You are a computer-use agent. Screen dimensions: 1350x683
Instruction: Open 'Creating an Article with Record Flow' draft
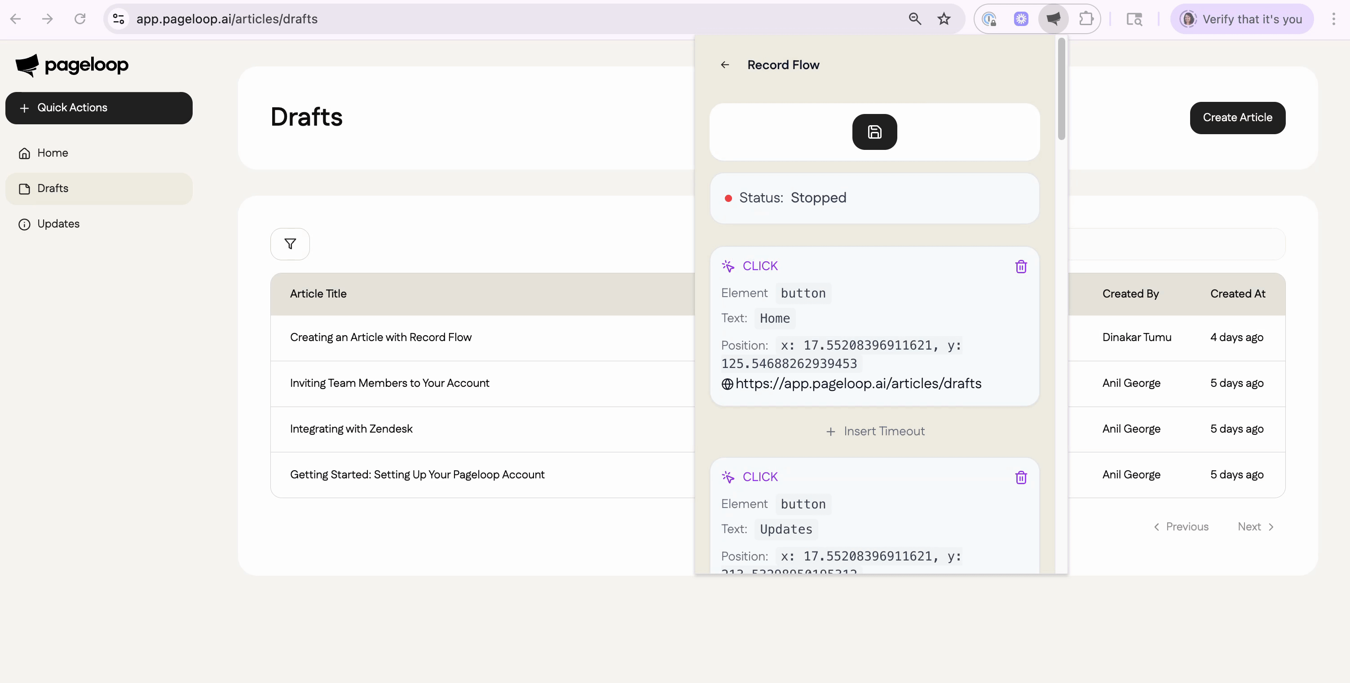pos(380,338)
